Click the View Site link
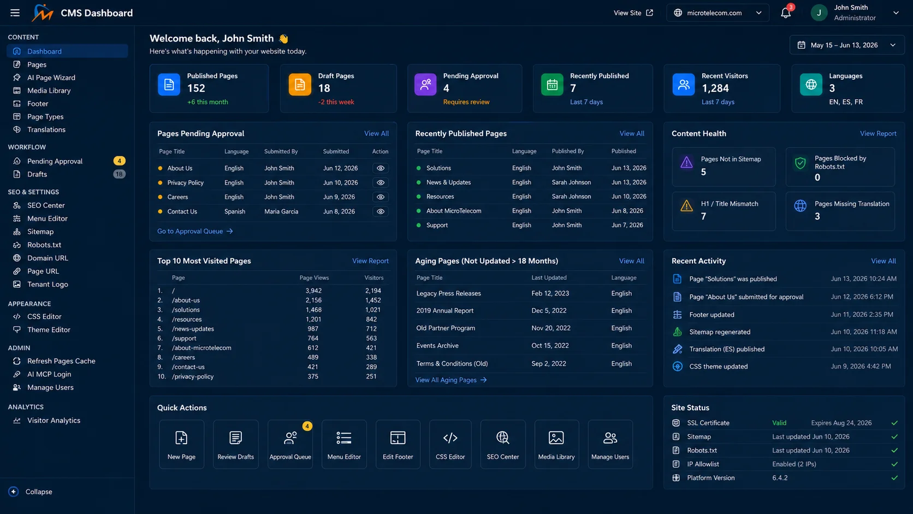The image size is (913, 514). [633, 13]
